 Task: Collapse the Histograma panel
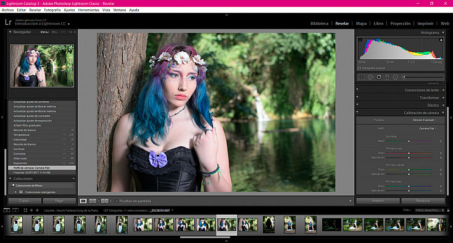click(x=443, y=33)
